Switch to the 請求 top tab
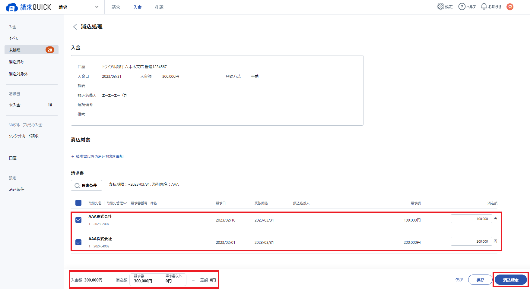Viewport: 530px width, 289px height. click(x=116, y=7)
